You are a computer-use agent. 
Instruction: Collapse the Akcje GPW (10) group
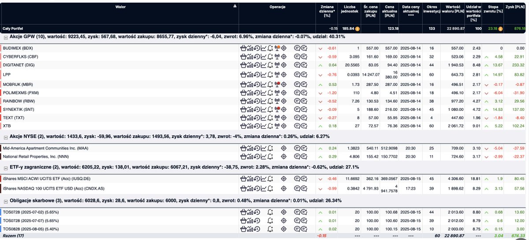(5, 37)
